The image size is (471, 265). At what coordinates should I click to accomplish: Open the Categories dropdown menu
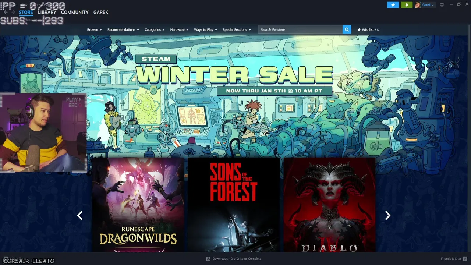(x=155, y=29)
